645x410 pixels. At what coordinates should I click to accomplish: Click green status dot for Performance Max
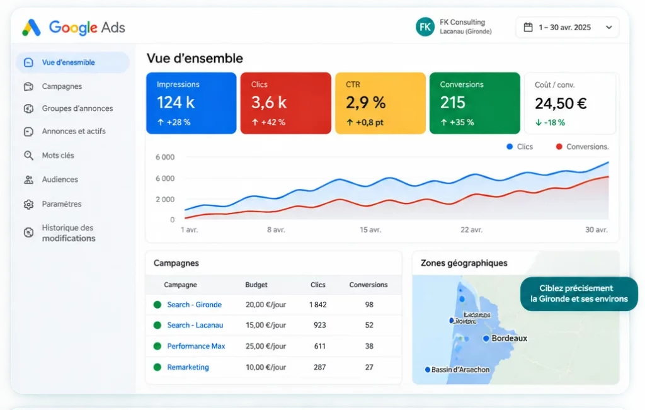(157, 346)
